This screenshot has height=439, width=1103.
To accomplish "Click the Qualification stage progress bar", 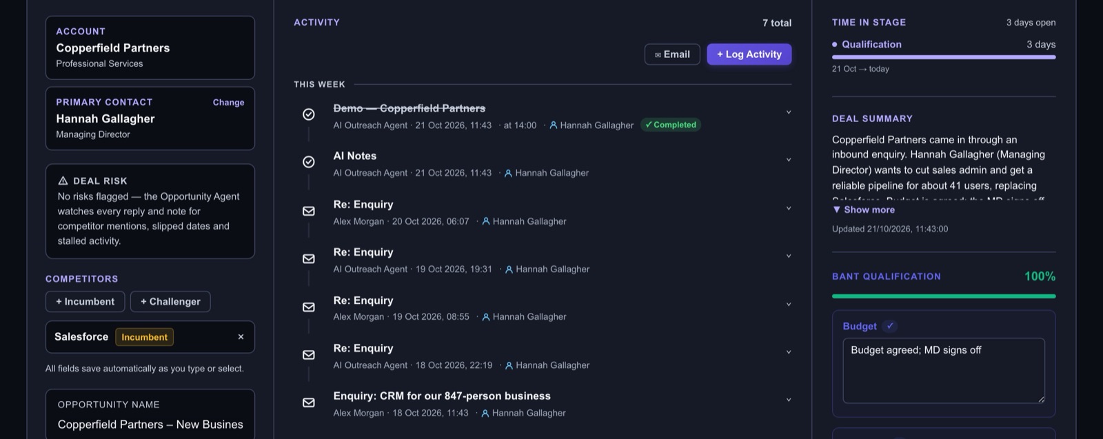I will pos(944,57).
